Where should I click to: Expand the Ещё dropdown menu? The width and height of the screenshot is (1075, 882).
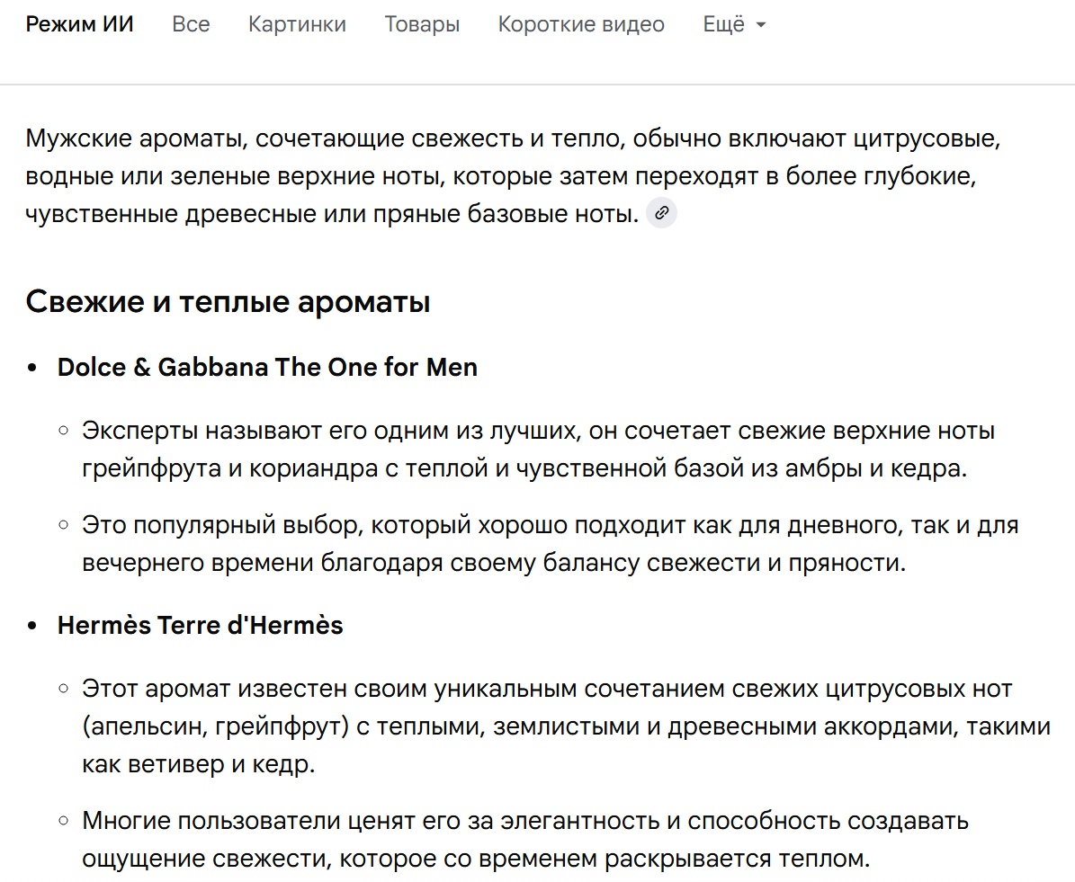pyautogui.click(x=734, y=24)
